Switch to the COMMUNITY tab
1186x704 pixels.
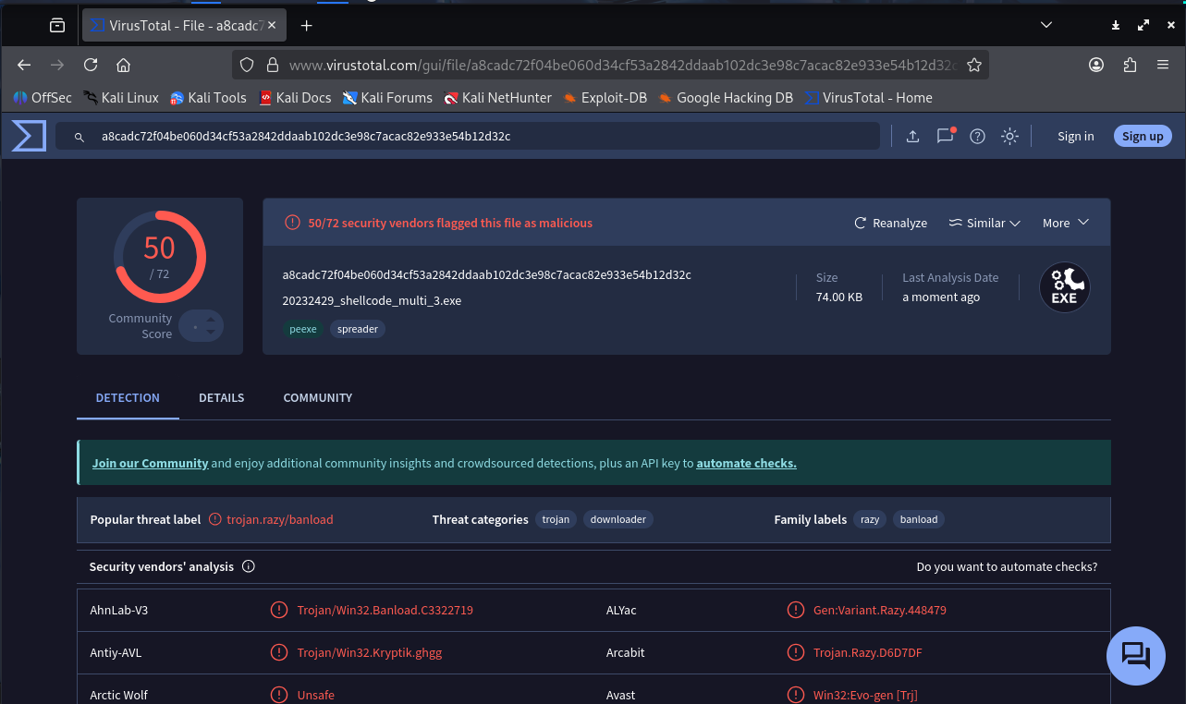tap(318, 397)
